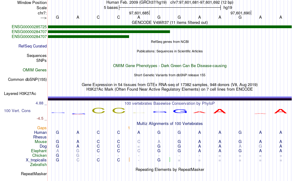
Task: Click the Window Position track label
Action: [32, 2]
